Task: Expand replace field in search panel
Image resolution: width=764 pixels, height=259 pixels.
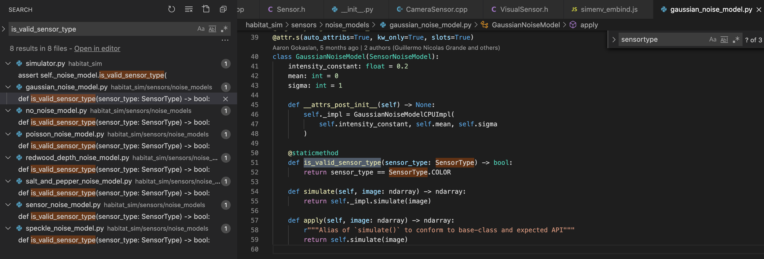Action: coord(3,29)
